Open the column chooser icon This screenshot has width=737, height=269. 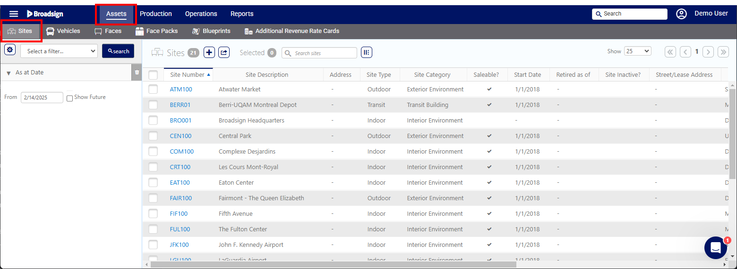(367, 53)
